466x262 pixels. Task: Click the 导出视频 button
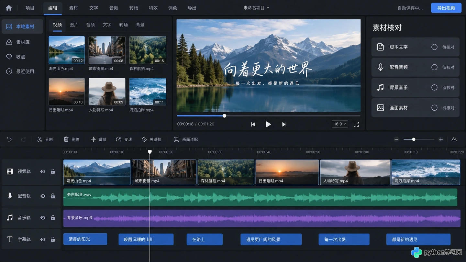446,8
